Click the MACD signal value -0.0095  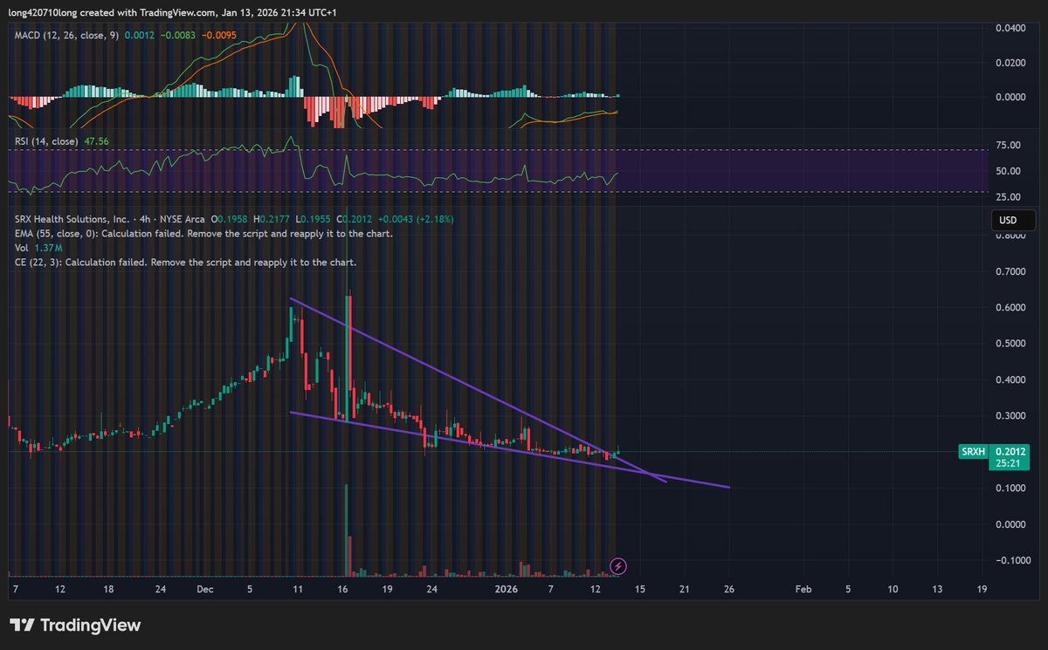pyautogui.click(x=217, y=35)
